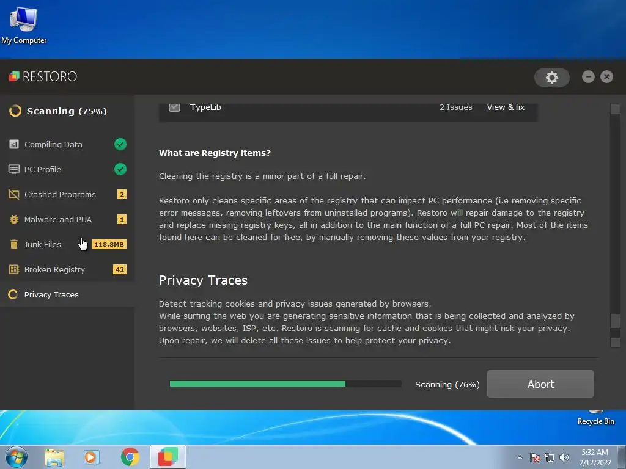This screenshot has width=626, height=469.
Task: Close the Restoro window
Action: pos(606,76)
